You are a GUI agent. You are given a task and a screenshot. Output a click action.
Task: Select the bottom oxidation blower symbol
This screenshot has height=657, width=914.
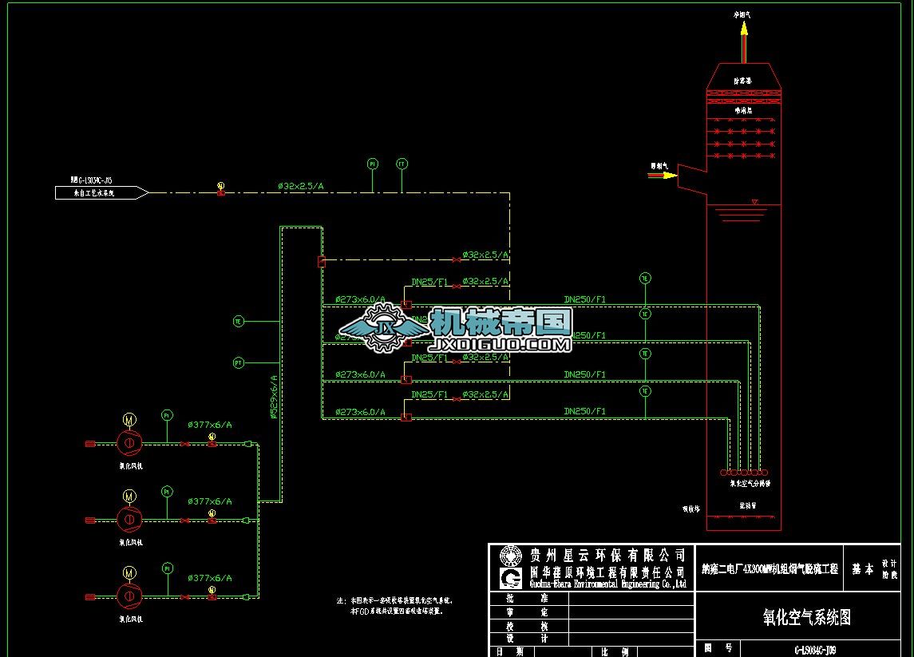point(129,596)
